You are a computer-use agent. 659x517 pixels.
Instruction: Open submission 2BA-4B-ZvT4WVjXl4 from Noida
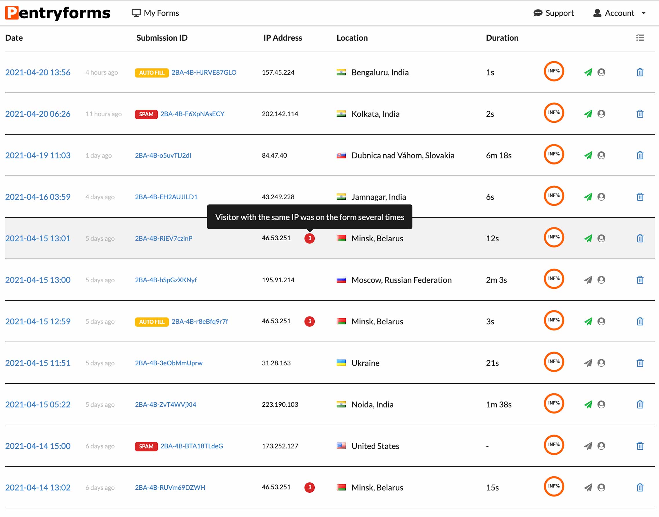166,404
